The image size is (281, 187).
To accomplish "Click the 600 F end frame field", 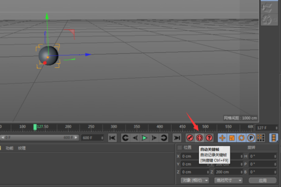I will click(93, 138).
